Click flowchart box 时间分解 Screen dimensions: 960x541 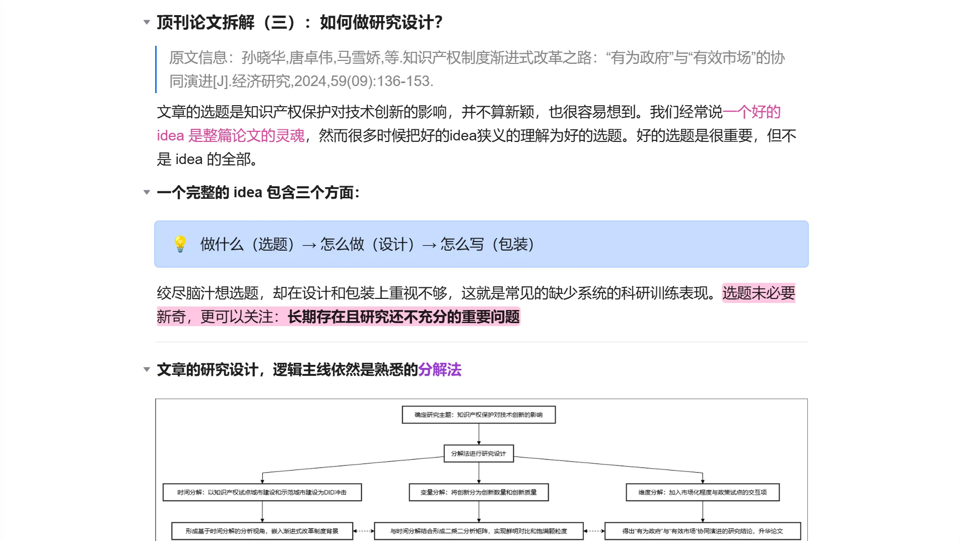tap(262, 492)
